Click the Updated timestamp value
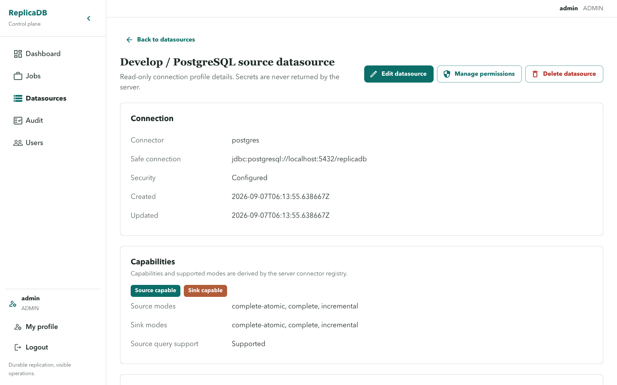 [x=281, y=216]
